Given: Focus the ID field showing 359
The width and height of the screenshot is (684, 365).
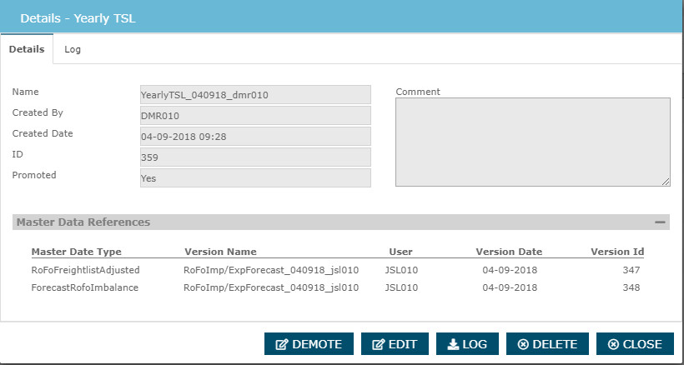Looking at the screenshot, I should click(x=255, y=157).
